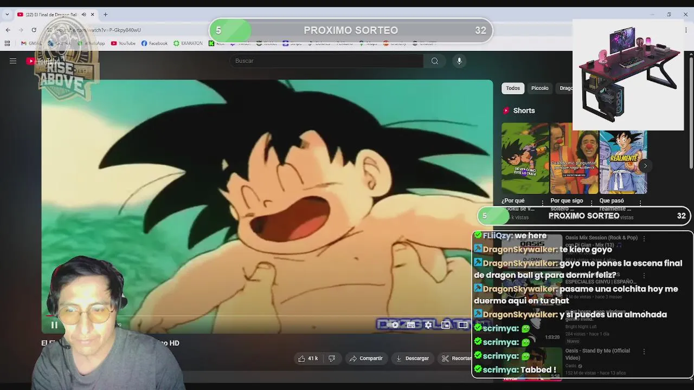The image size is (694, 390).
Task: Click the browser address bar URL
Action: [98, 30]
